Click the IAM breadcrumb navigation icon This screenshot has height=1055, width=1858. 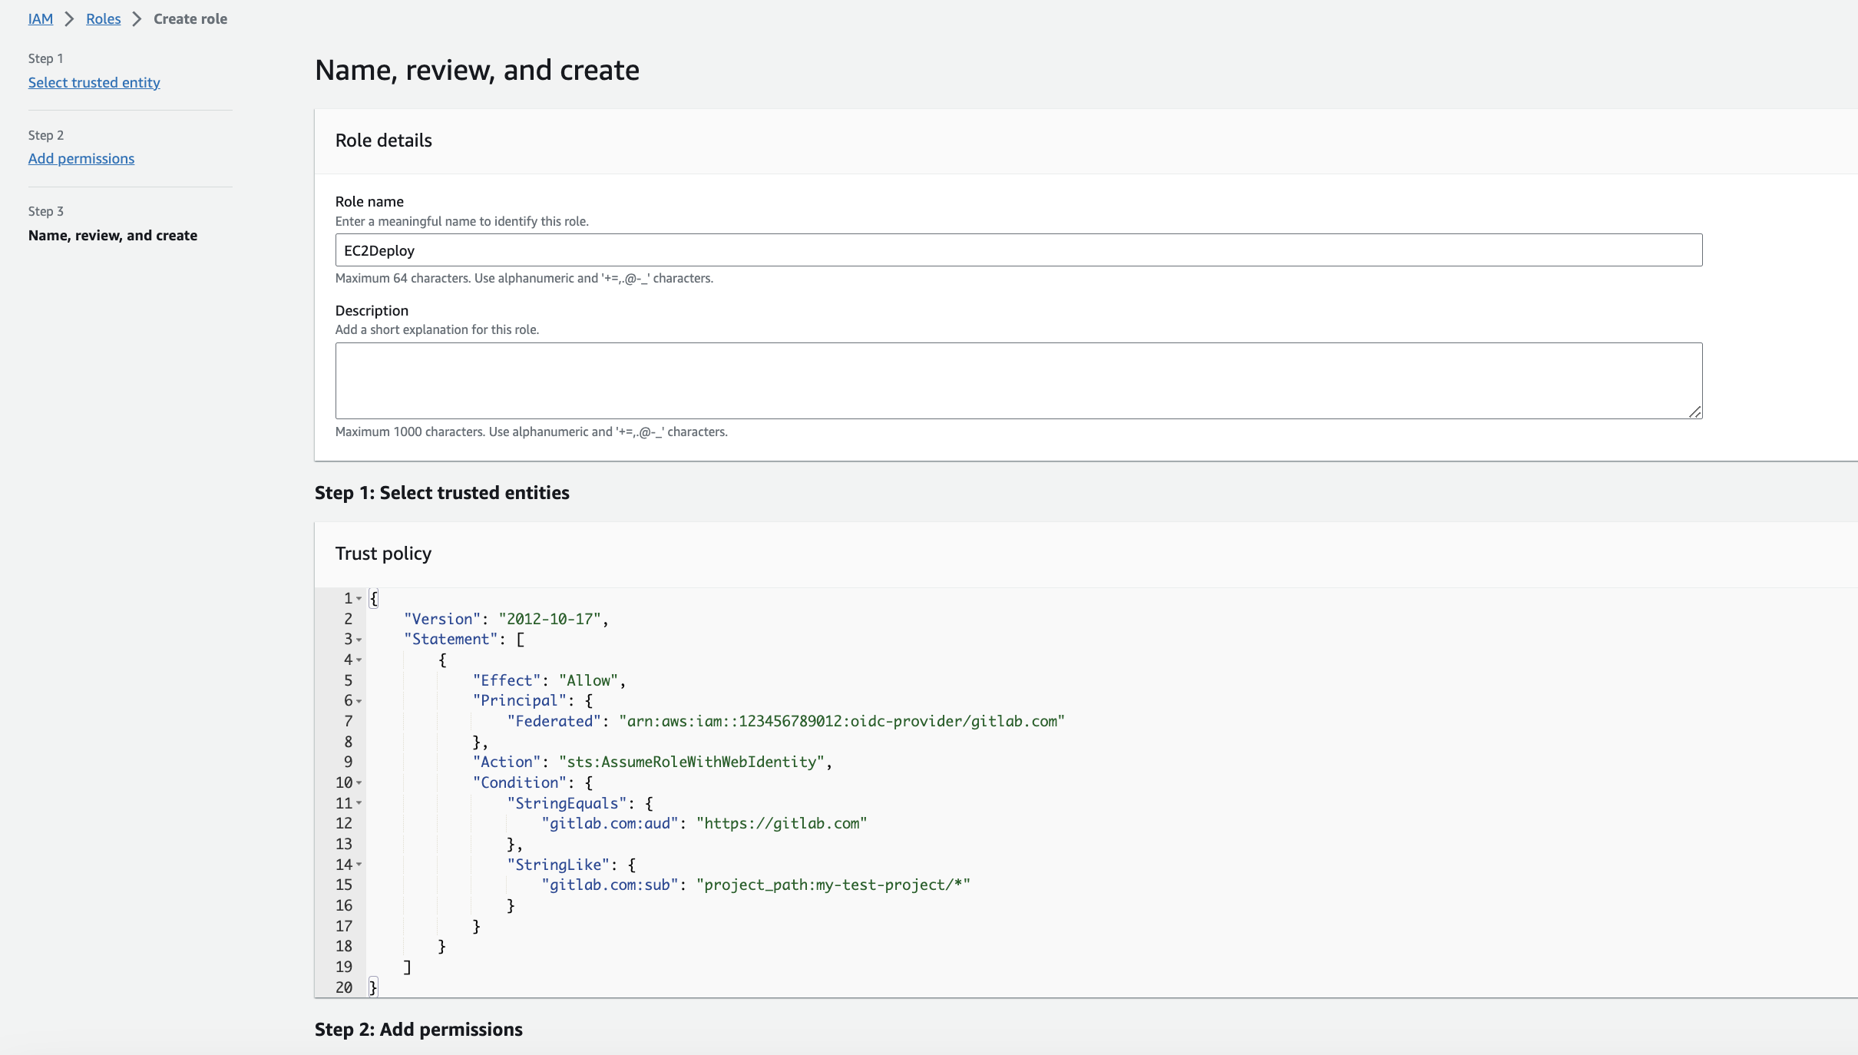point(40,18)
